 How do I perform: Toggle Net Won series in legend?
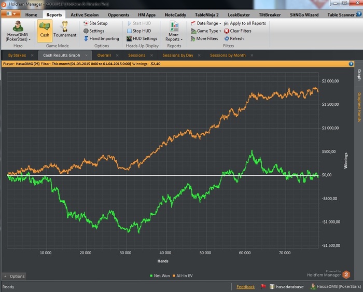coord(160,275)
